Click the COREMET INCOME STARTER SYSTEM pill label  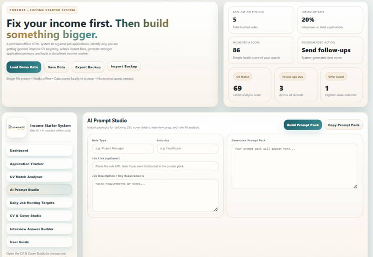pos(42,10)
